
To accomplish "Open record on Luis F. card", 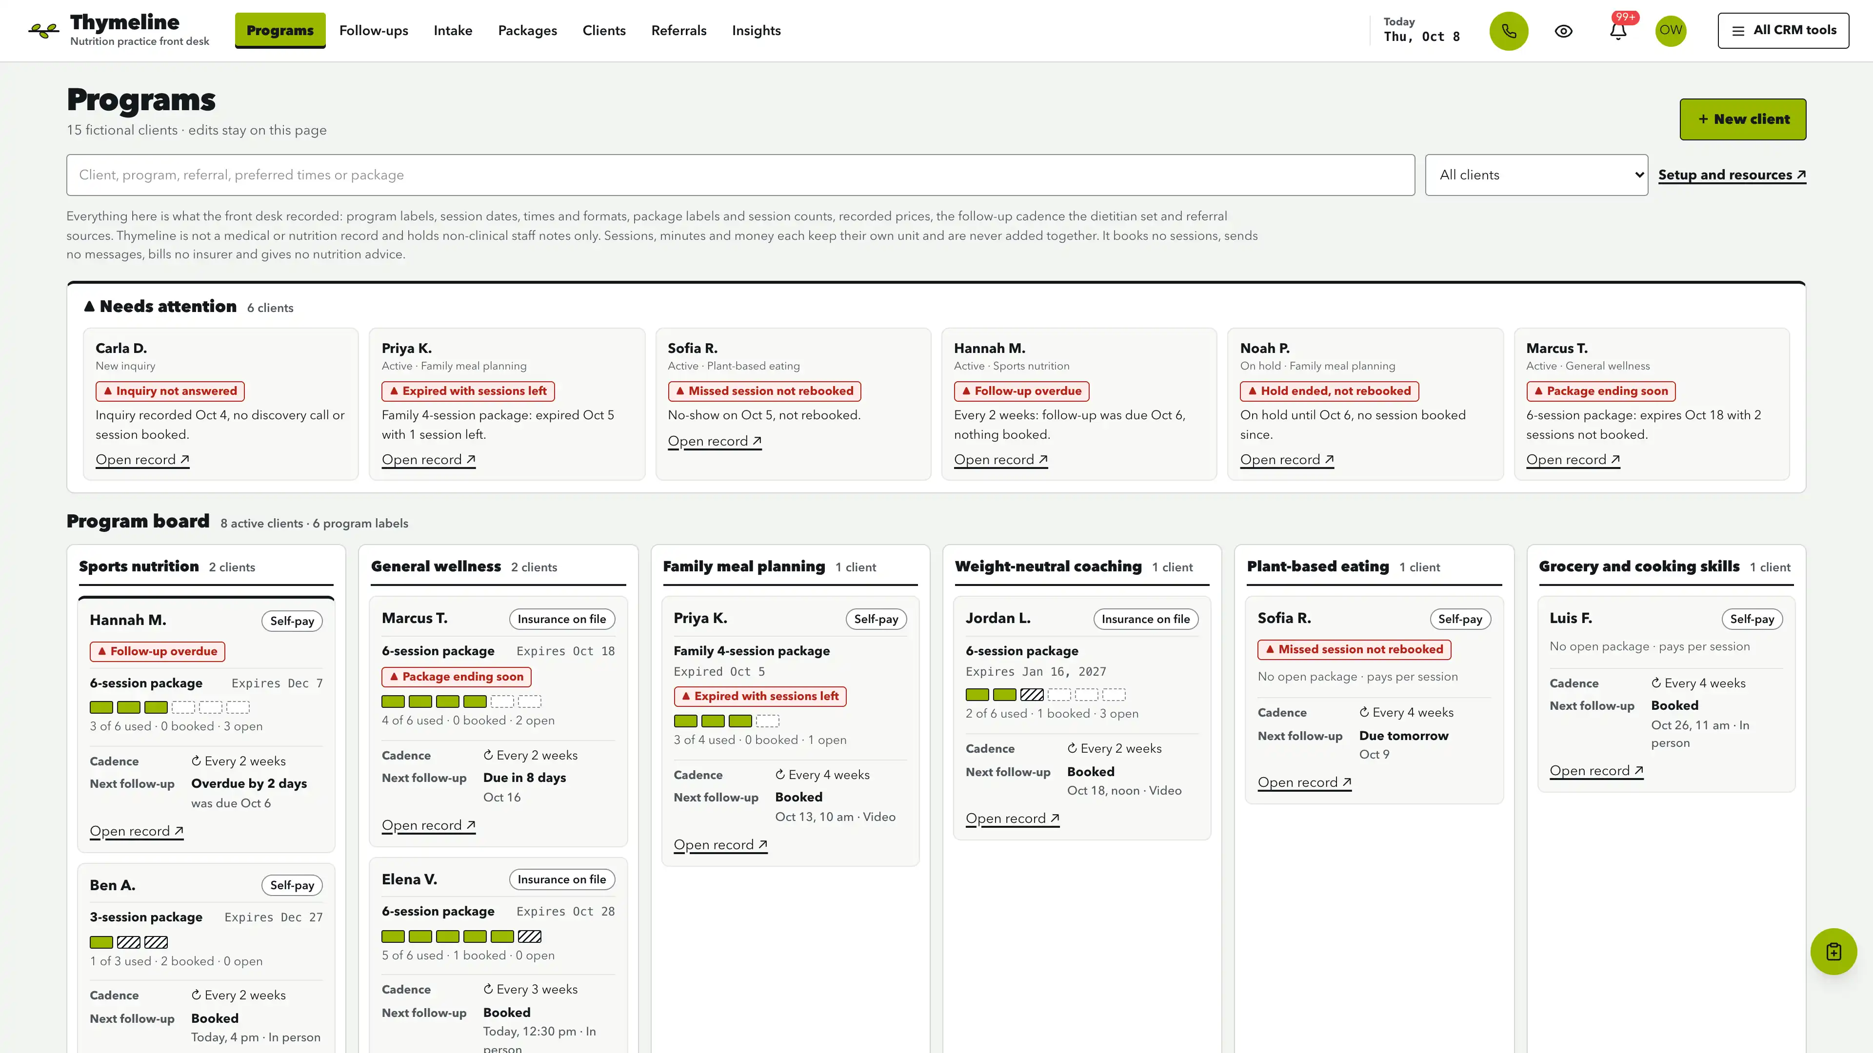I will coord(1596,771).
